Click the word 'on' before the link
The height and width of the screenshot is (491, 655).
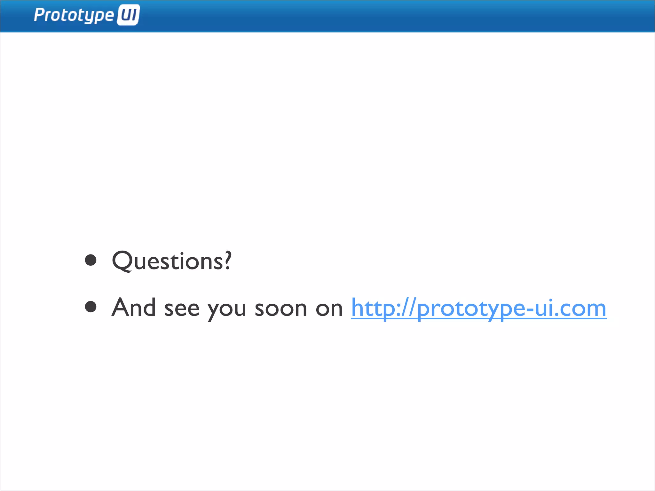[x=329, y=309]
